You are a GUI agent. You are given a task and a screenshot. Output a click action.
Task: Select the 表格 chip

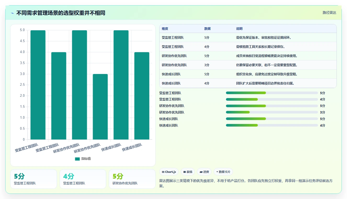point(188,172)
